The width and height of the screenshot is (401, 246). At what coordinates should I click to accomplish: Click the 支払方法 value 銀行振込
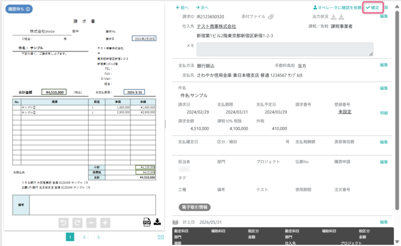pos(206,66)
